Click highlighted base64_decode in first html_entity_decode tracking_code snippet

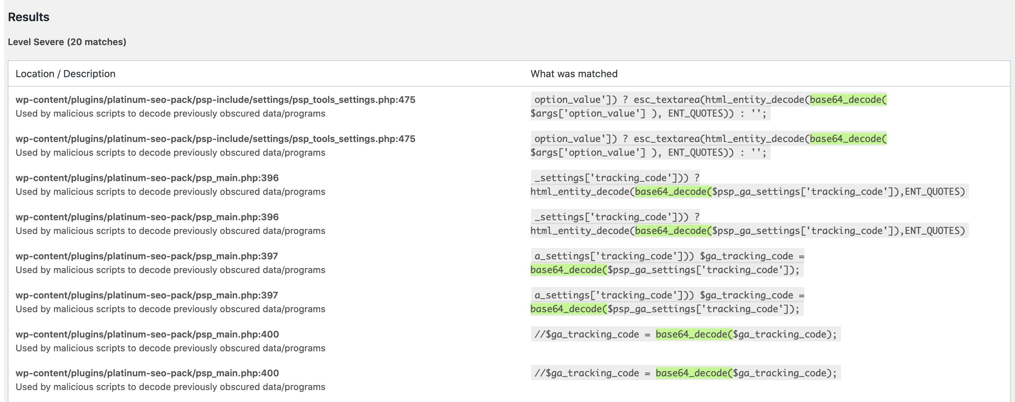point(673,192)
